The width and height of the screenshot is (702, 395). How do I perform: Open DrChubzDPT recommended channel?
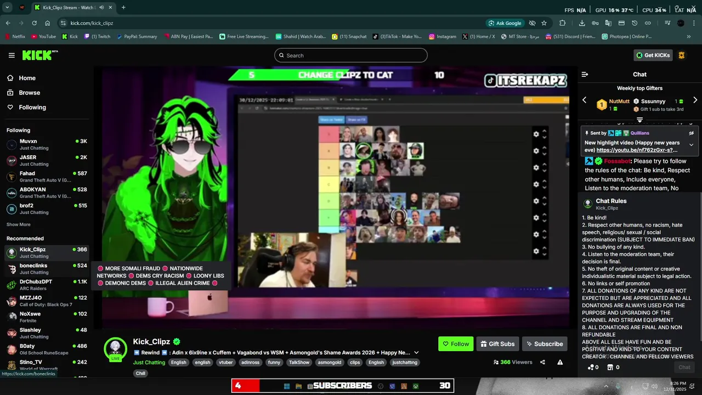47,285
